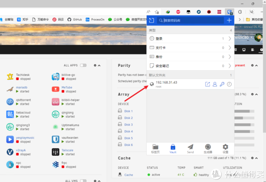266x182 pixels.
Task: Copy verification code with clock icon
Action: (229, 84)
